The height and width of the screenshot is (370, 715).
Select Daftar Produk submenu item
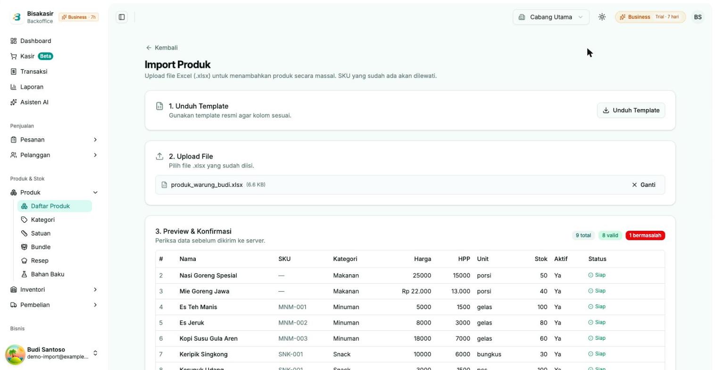coord(55,206)
